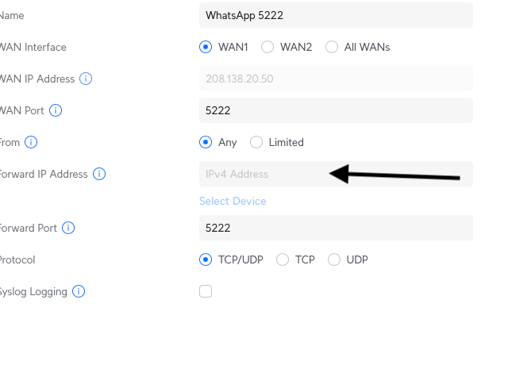508x369 pixels.
Task: Click info icon next to WAN IP Address
Action: click(87, 79)
